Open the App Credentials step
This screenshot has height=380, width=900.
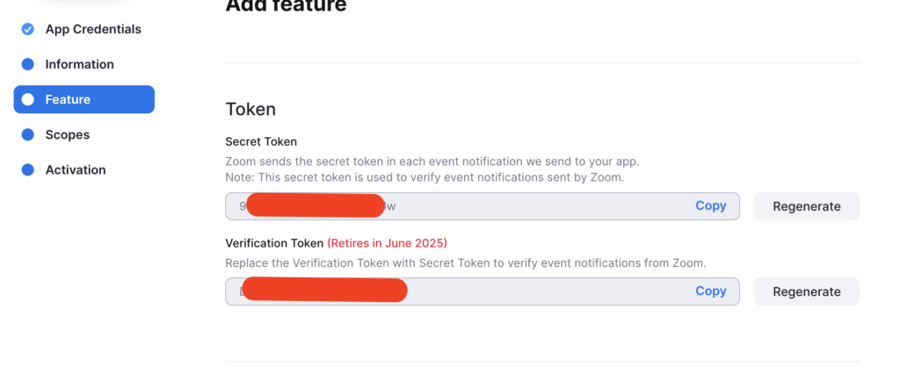click(x=93, y=29)
